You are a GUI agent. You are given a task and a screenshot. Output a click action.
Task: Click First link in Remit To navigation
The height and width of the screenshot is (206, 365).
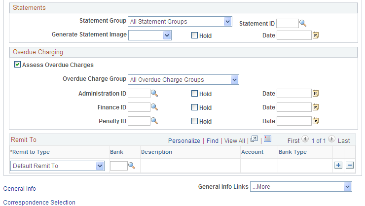coord(293,140)
